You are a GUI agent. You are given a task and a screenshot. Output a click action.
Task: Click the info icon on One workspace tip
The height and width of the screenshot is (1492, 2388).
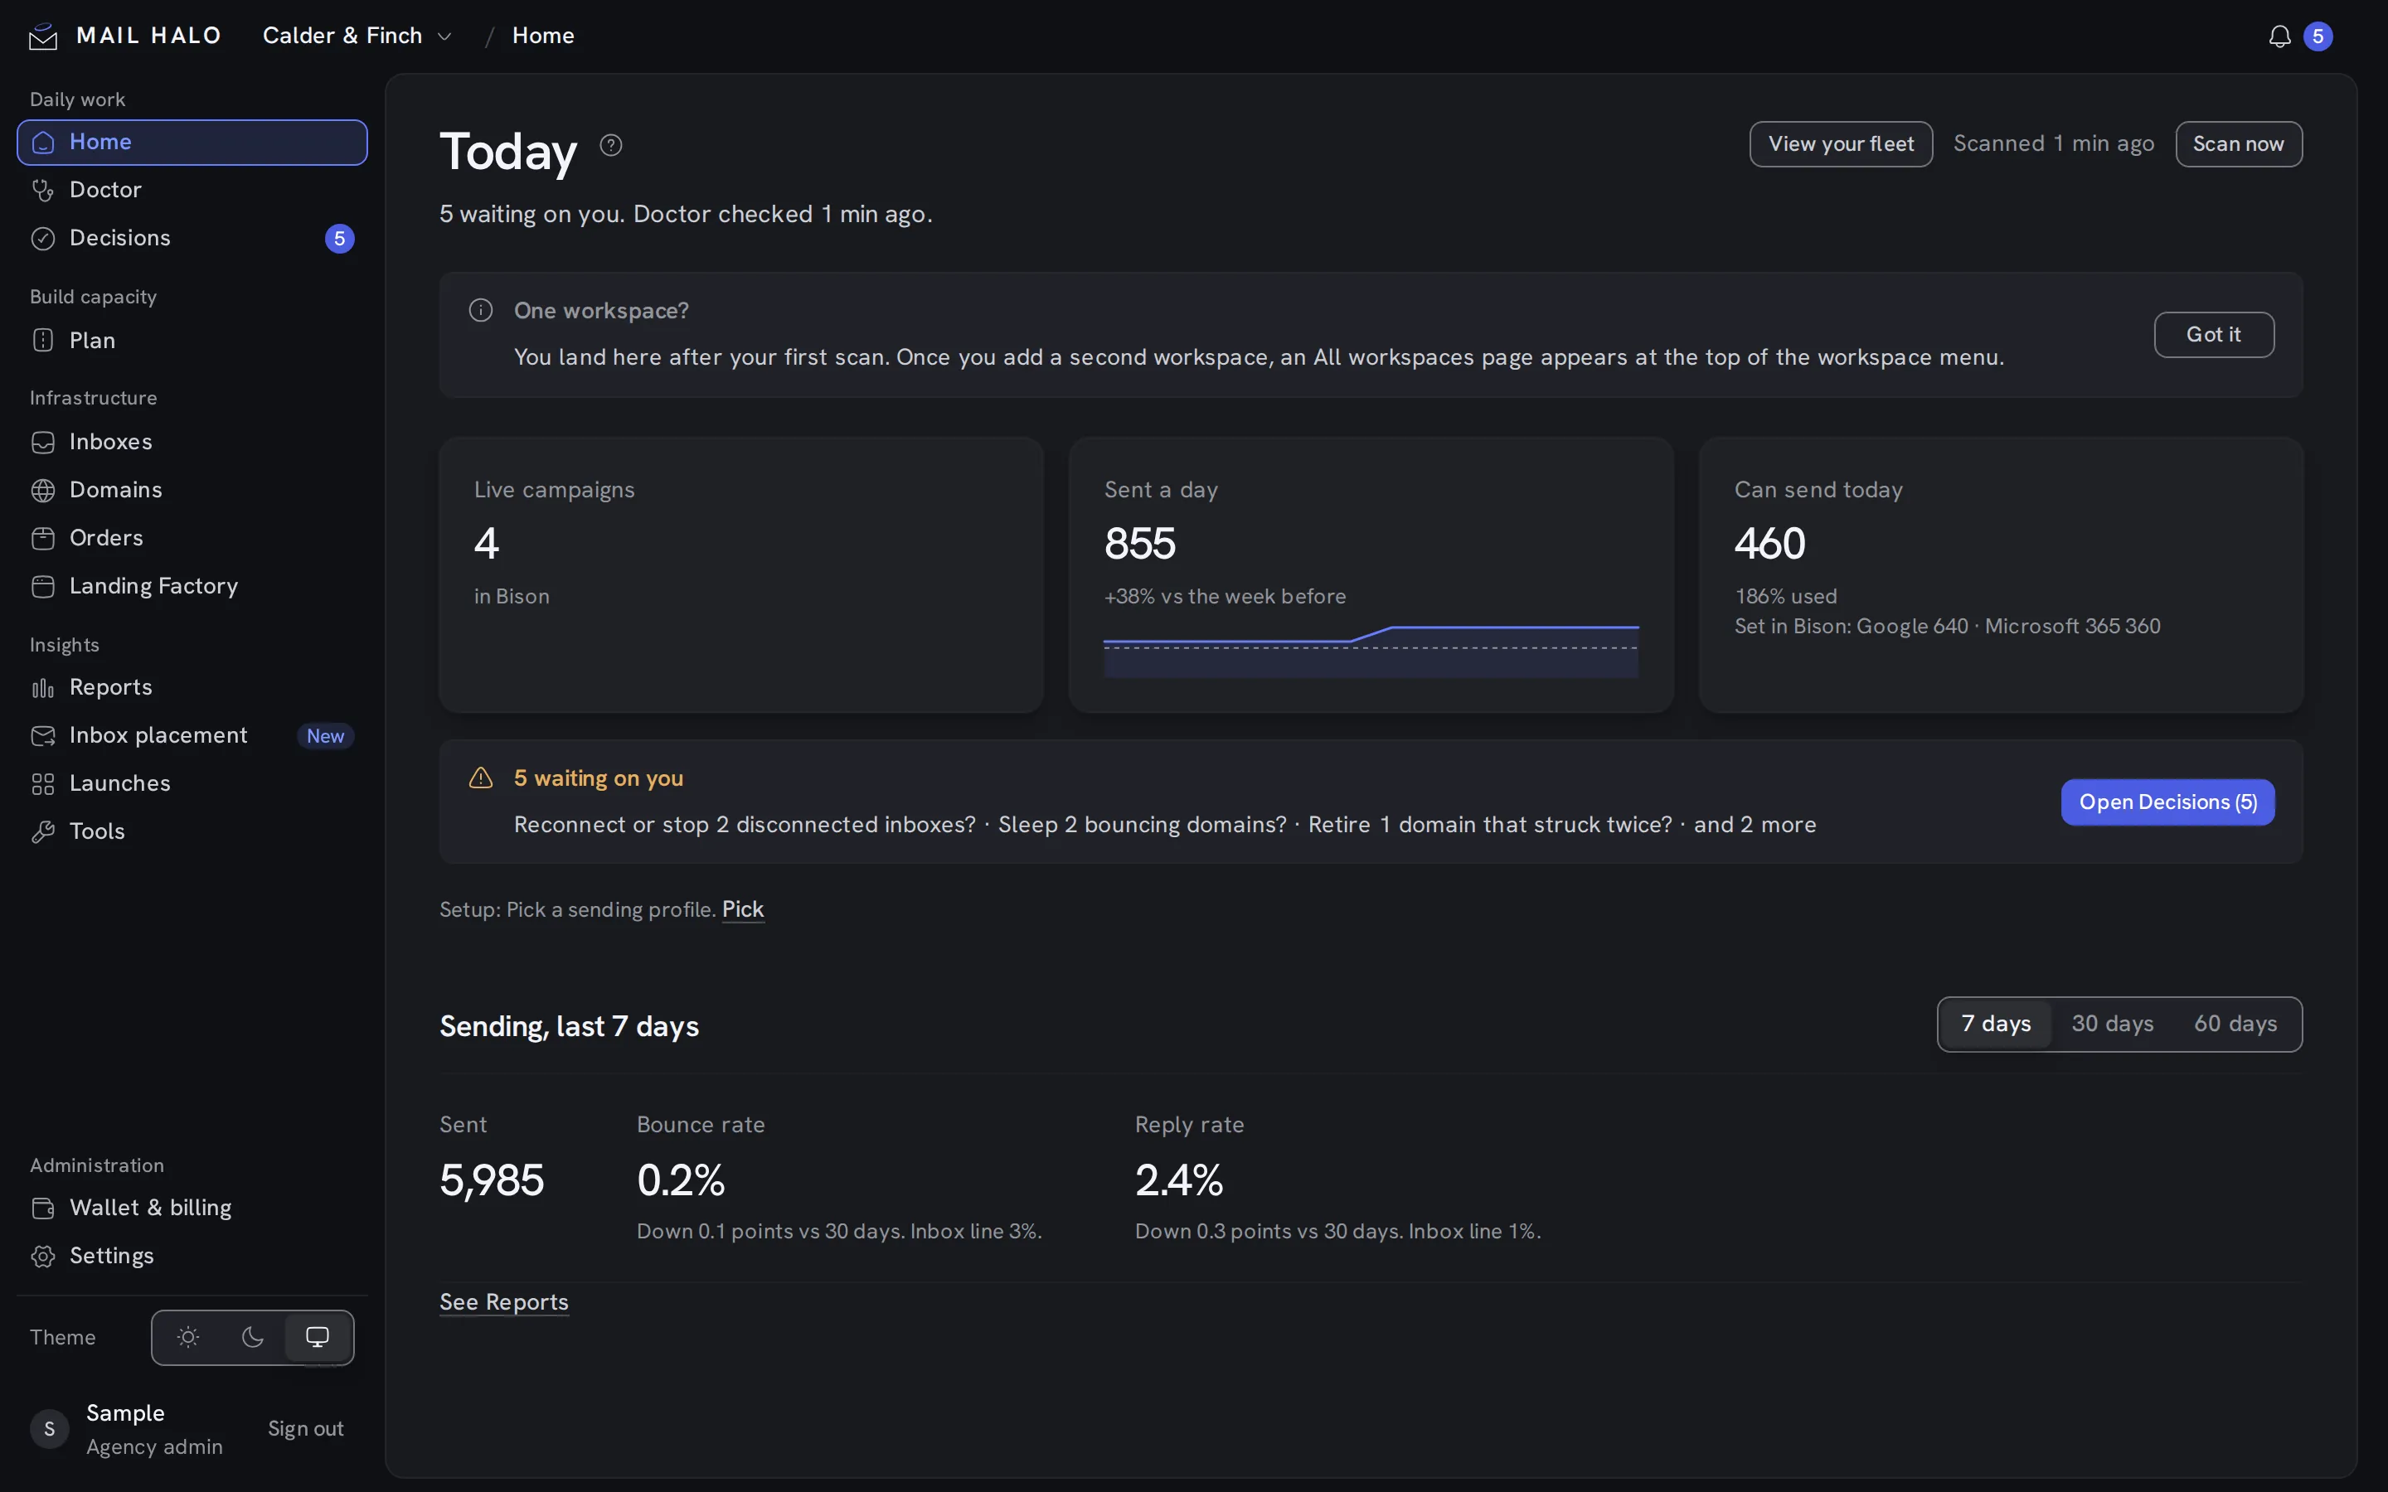point(481,311)
